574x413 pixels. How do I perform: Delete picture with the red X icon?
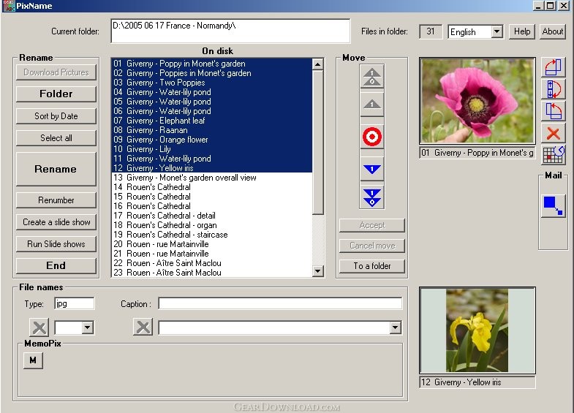coord(553,133)
